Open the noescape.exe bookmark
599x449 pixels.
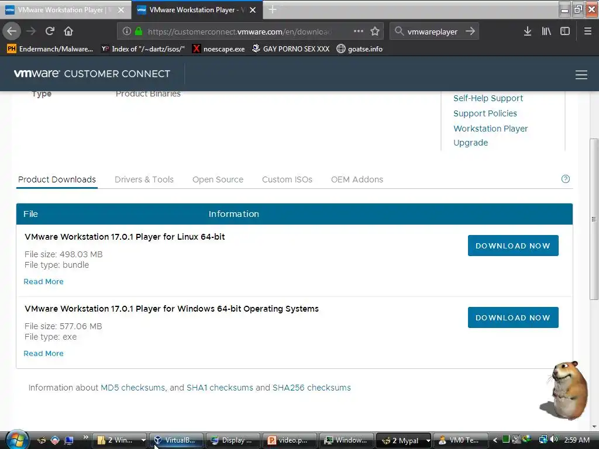point(219,49)
